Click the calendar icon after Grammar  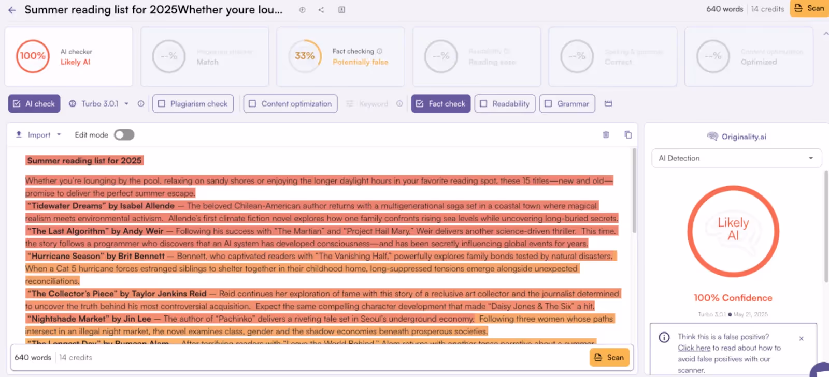point(608,103)
